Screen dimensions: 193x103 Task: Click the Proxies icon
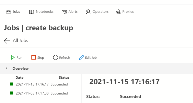tap(118, 12)
